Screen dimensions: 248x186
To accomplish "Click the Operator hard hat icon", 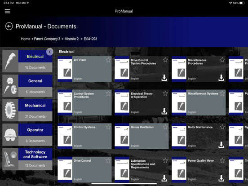I will pyautogui.click(x=10, y=135).
